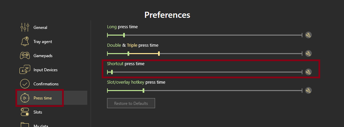Open the Slots toggle icon

(x=25, y=112)
